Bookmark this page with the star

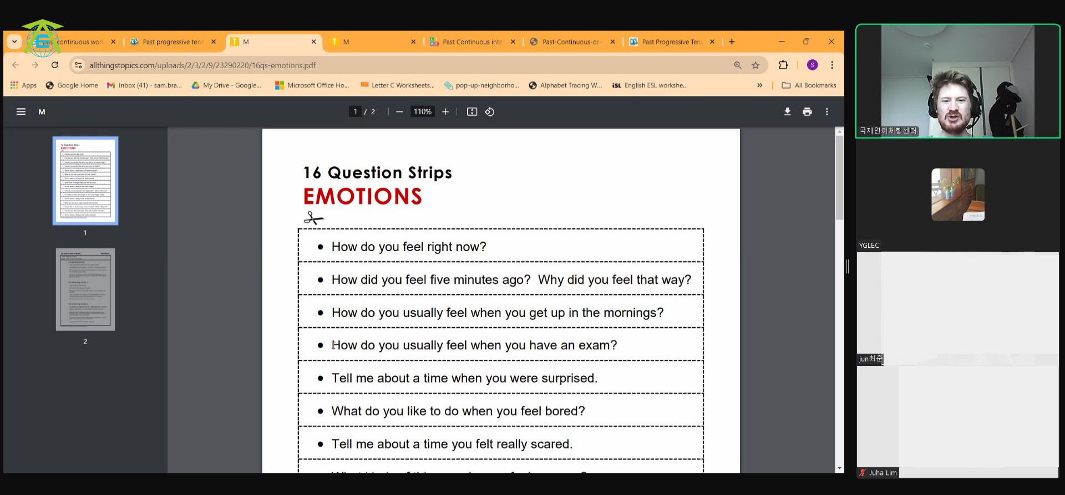coord(755,65)
